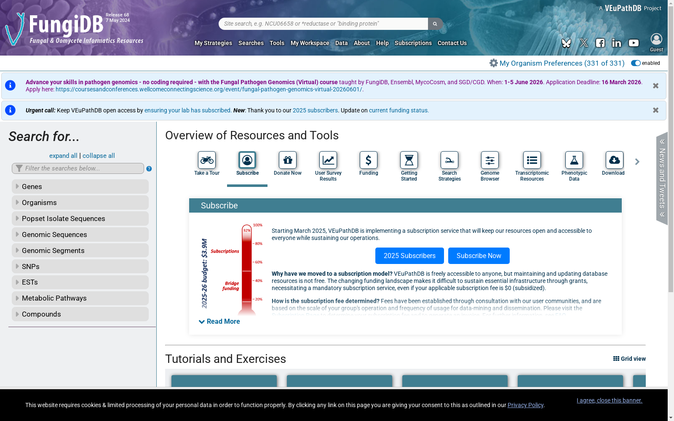674x421 pixels.
Task: Click the Guest user profile icon
Action: [656, 39]
